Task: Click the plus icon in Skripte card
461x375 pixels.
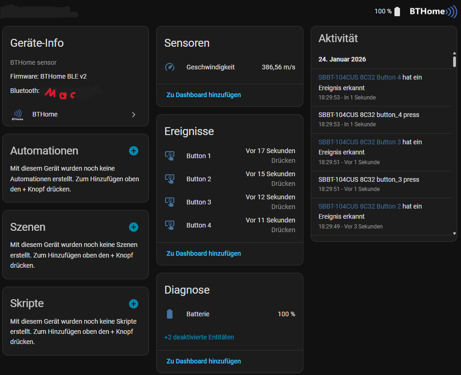Action: click(134, 304)
